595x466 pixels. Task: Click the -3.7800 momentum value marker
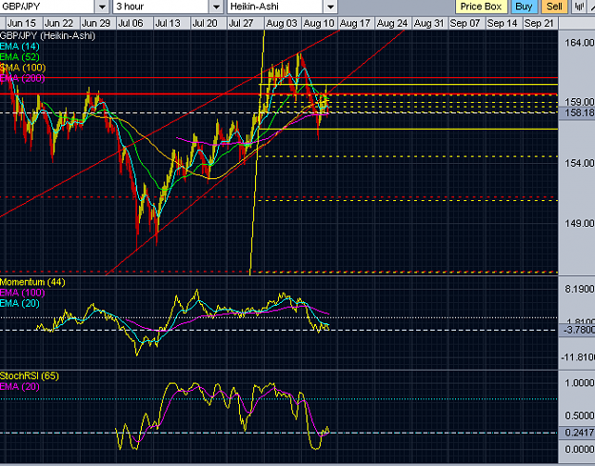pos(577,330)
